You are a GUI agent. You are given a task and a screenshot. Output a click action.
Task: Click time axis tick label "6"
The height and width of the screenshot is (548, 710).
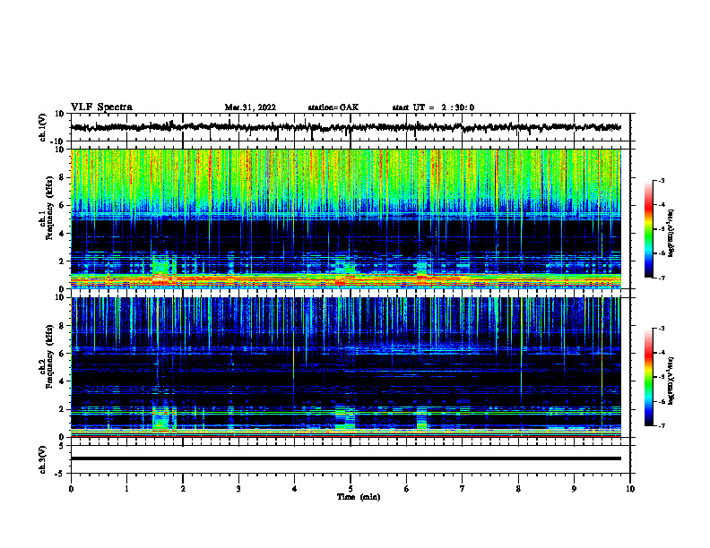407,489
